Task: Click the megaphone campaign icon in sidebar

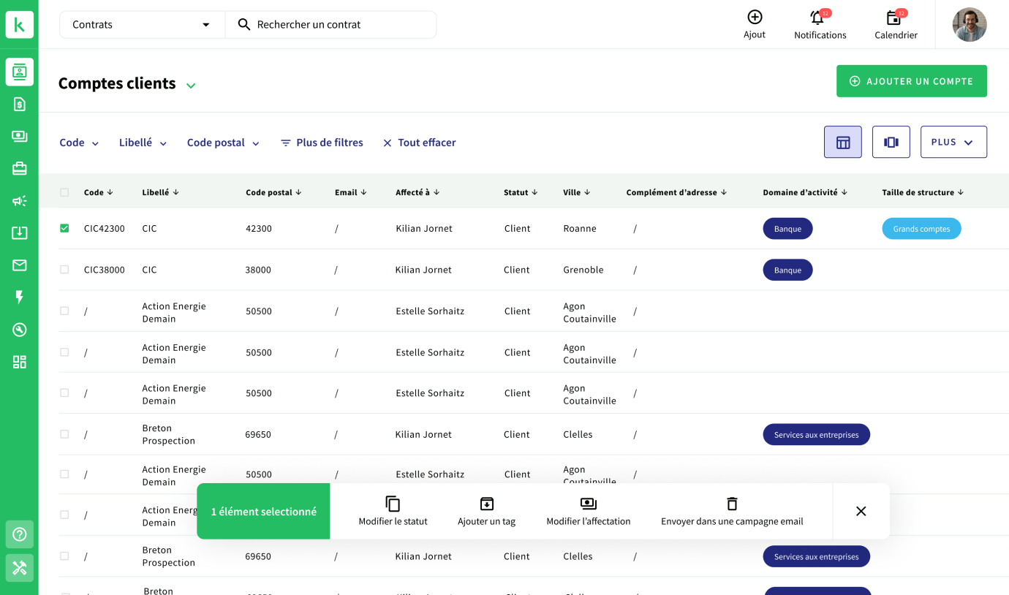Action: pyautogui.click(x=20, y=201)
